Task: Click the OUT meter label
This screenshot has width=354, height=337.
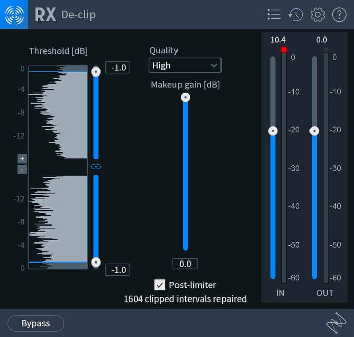Action: (325, 293)
